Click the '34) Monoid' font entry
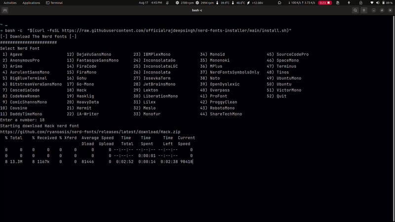The height and width of the screenshot is (222, 395). click(212, 54)
